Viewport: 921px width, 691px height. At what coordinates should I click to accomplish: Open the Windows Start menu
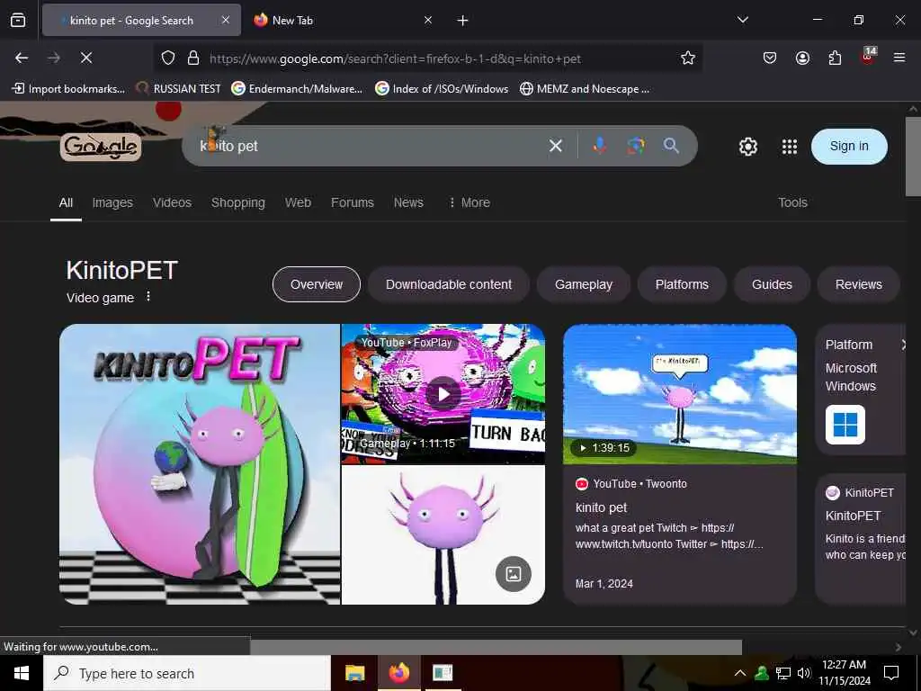[22, 673]
